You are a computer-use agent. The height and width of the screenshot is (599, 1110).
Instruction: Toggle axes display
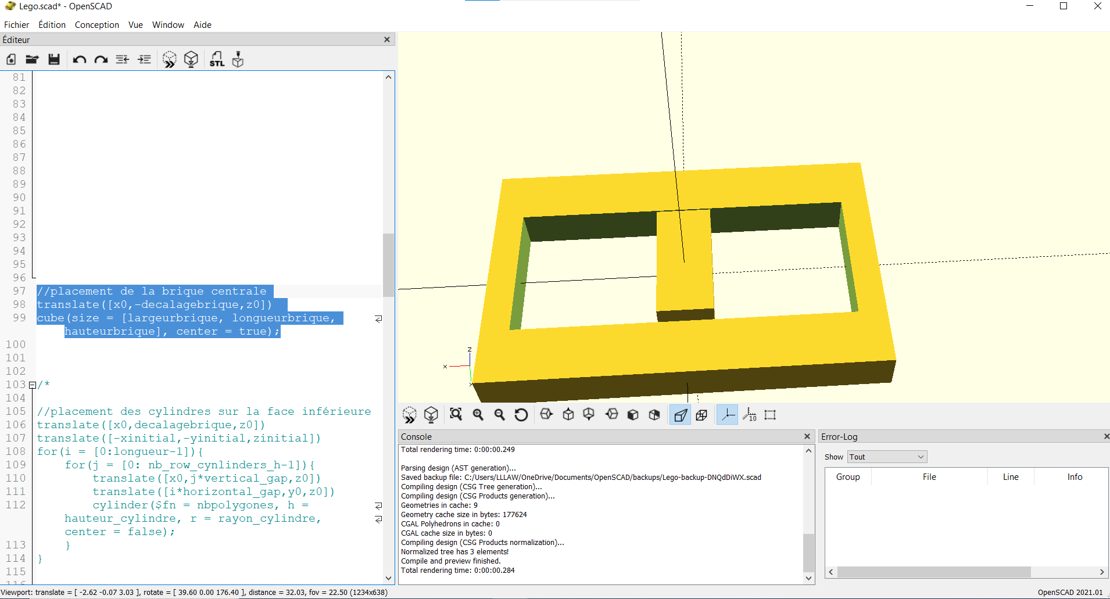click(727, 415)
